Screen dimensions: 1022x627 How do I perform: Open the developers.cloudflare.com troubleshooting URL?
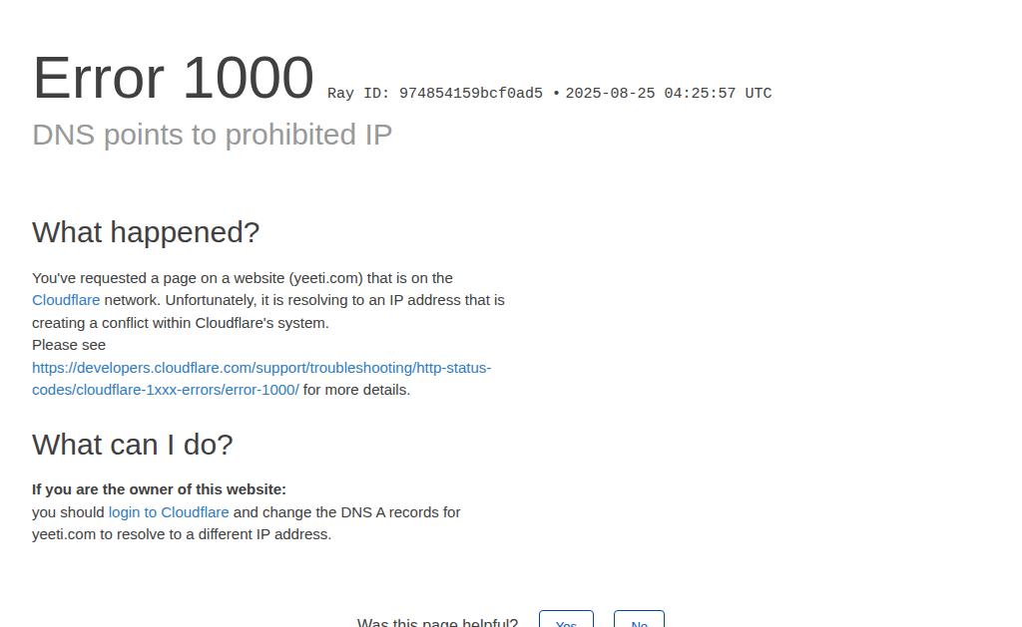[261, 378]
